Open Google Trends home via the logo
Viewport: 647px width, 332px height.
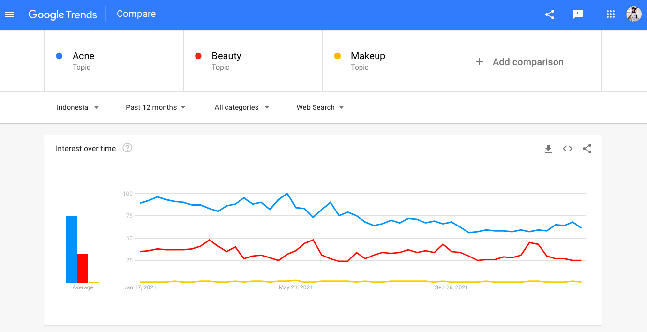coord(62,15)
